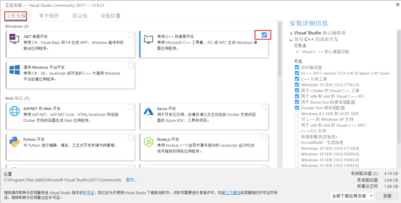Image resolution: width=401 pixels, height=203 pixels.
Task: Open the 许可证 link
Action: point(89,193)
